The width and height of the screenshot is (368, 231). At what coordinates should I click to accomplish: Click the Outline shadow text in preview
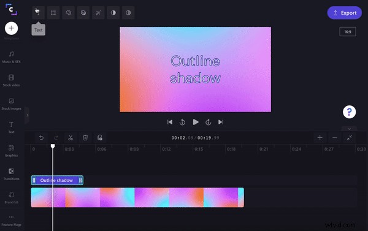[x=195, y=69]
